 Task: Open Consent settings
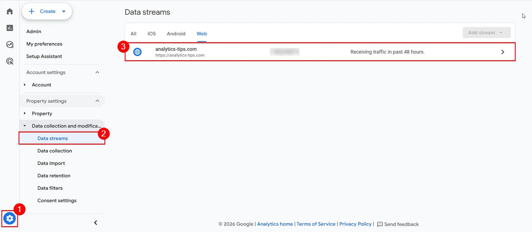(x=57, y=201)
